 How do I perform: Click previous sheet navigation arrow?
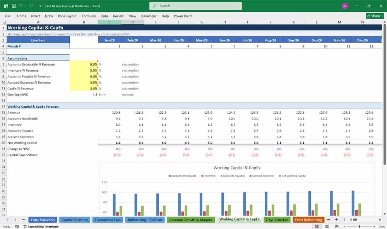pyautogui.click(x=7, y=220)
